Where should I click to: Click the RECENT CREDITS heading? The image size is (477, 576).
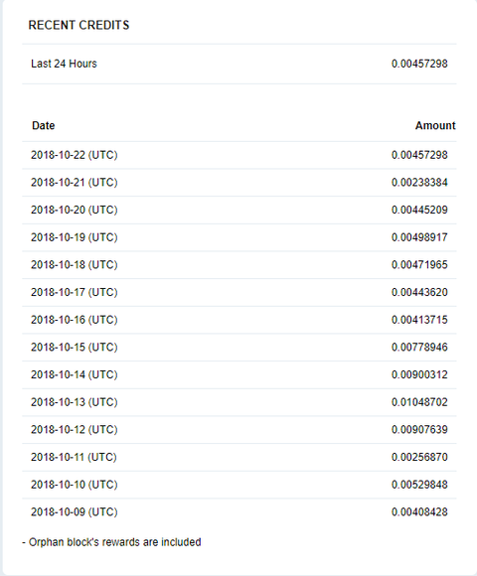click(x=79, y=25)
